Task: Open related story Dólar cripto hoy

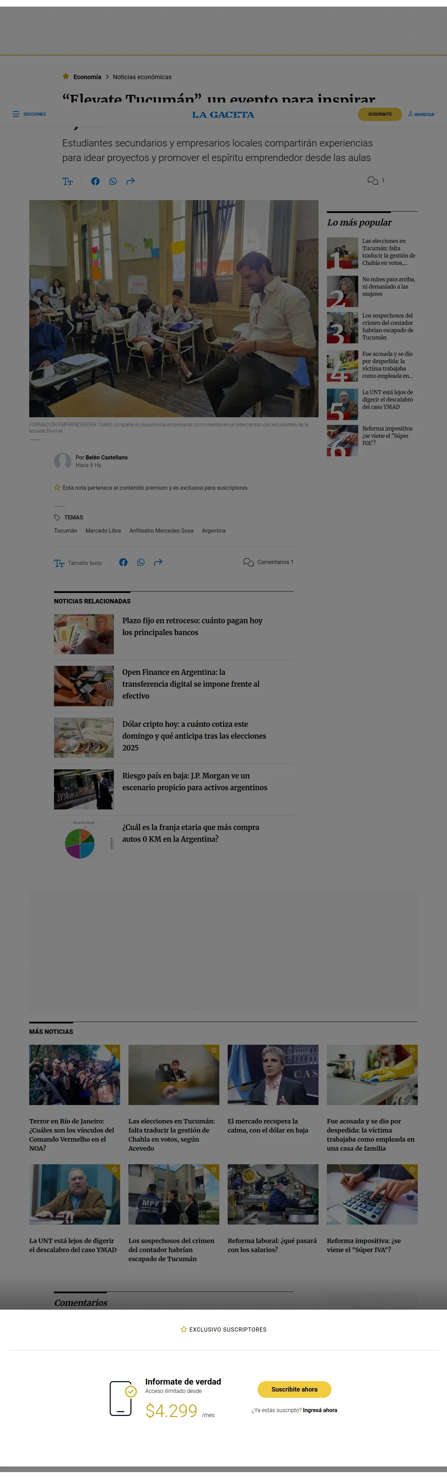Action: pyautogui.click(x=194, y=736)
